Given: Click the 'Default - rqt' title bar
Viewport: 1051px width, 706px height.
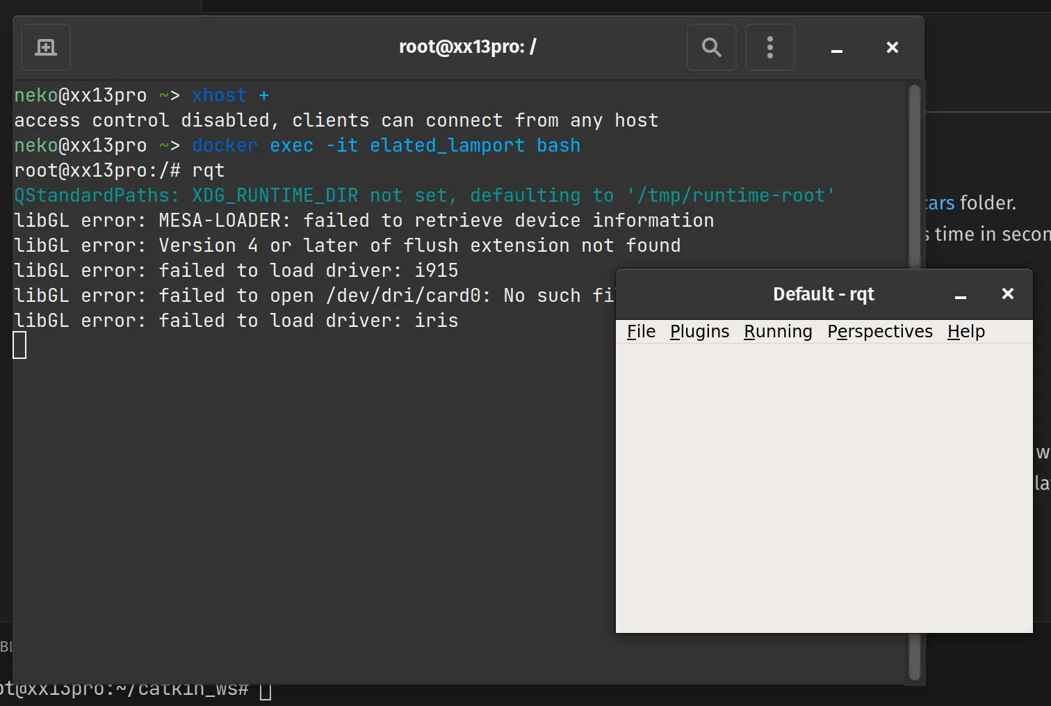Looking at the screenshot, I should click(x=823, y=294).
